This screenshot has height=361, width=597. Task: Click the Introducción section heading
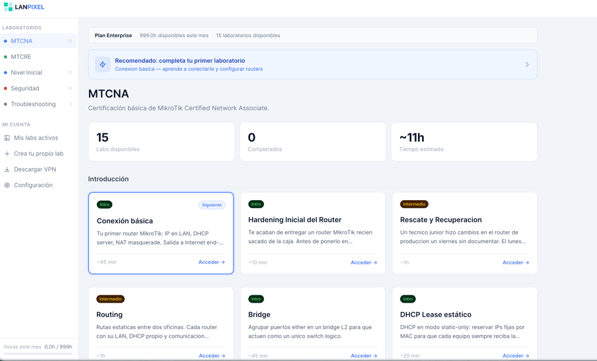[108, 179]
